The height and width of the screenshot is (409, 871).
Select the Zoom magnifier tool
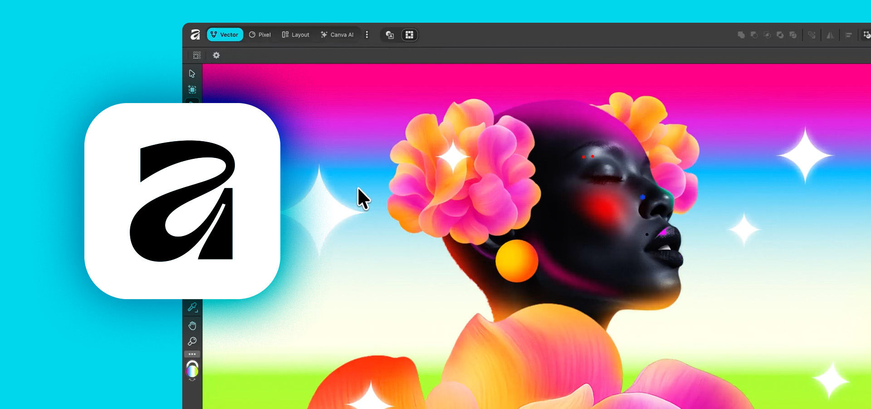tap(192, 341)
